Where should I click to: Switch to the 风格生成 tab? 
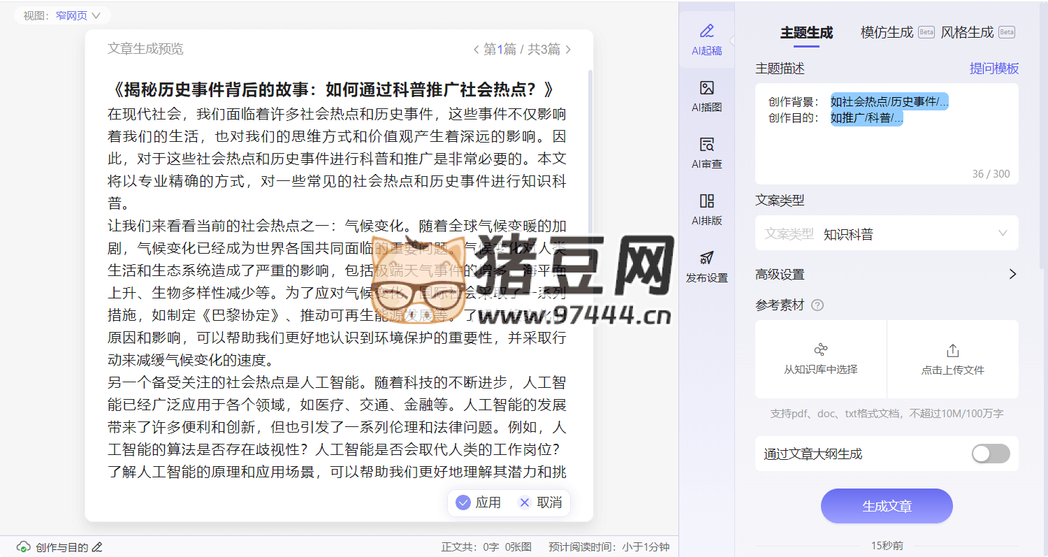pos(967,32)
